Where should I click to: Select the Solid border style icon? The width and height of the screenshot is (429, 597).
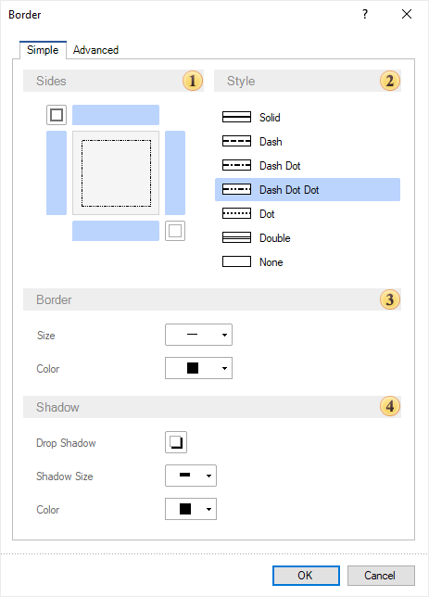coord(236,117)
